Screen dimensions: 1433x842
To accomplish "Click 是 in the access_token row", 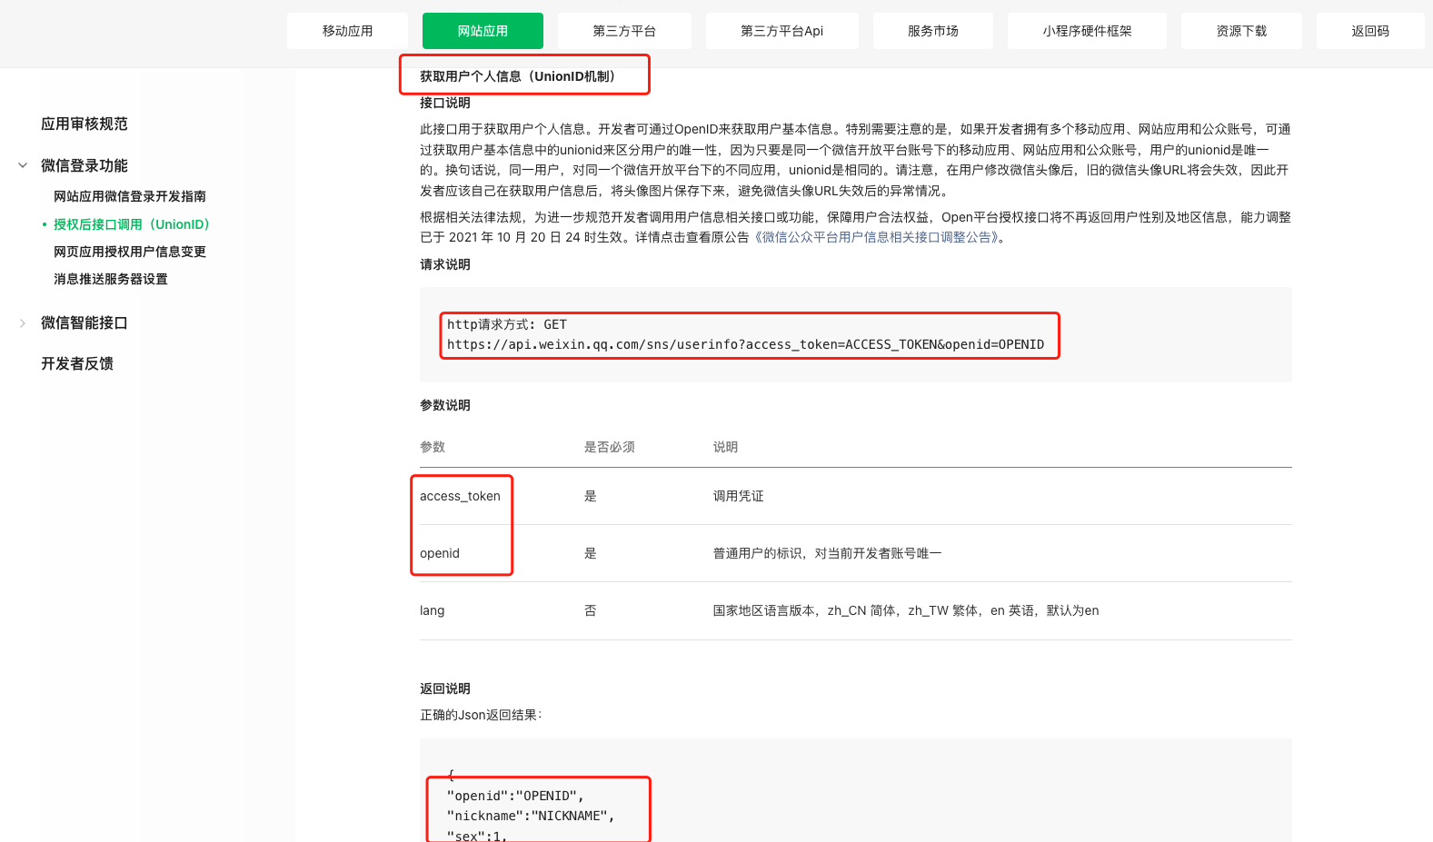I will point(591,496).
